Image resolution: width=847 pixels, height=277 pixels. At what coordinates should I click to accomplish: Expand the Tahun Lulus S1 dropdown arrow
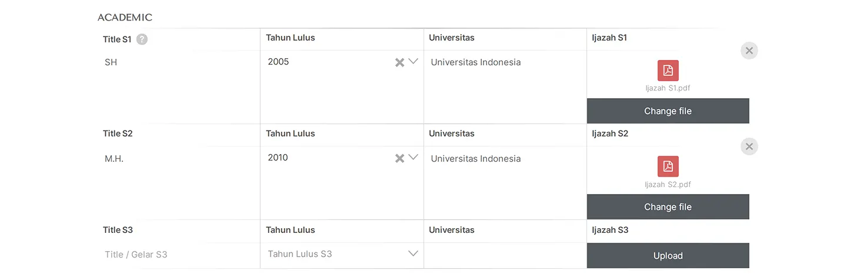point(413,61)
